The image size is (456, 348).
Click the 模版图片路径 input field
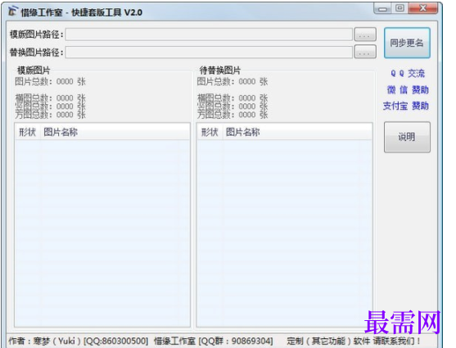pos(209,34)
